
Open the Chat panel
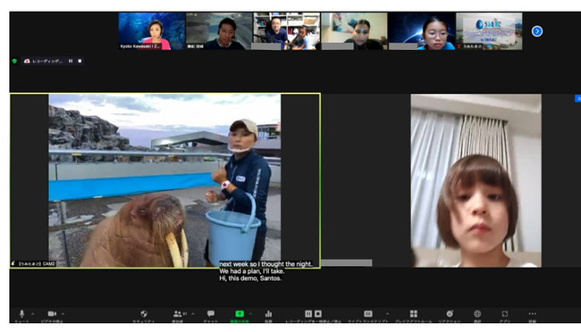coord(211,314)
